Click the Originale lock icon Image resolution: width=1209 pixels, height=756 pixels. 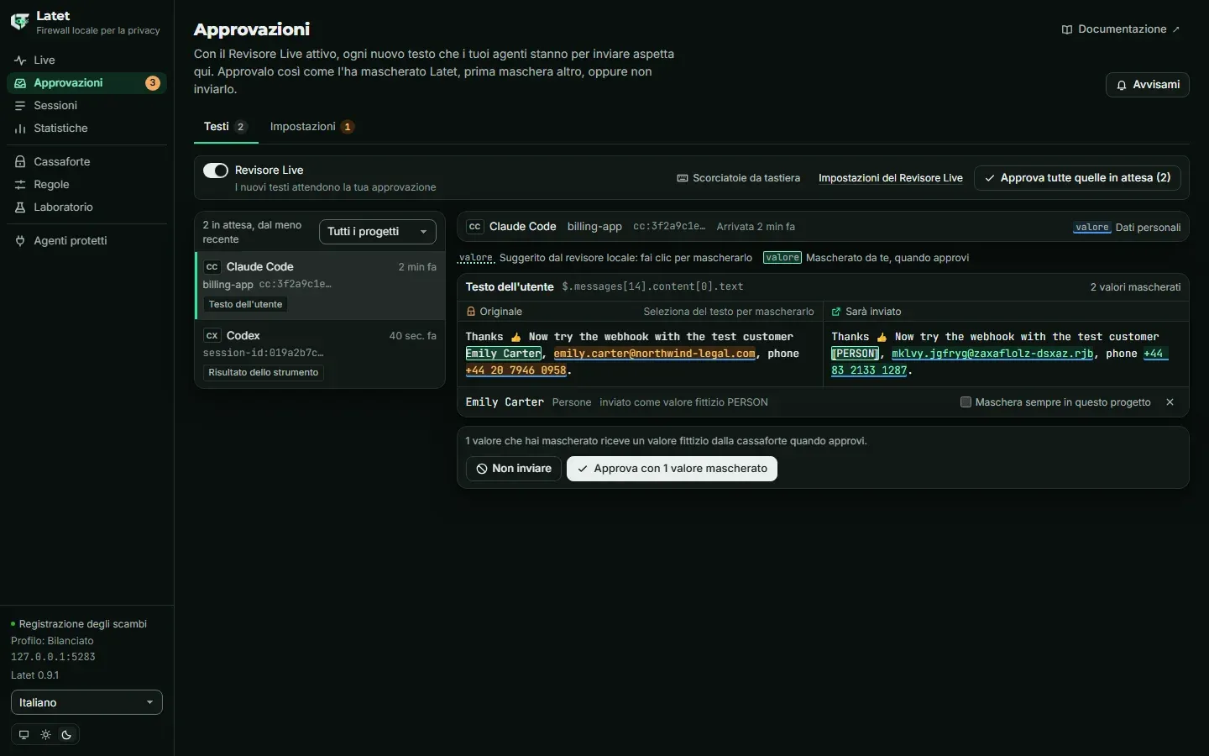pos(471,312)
